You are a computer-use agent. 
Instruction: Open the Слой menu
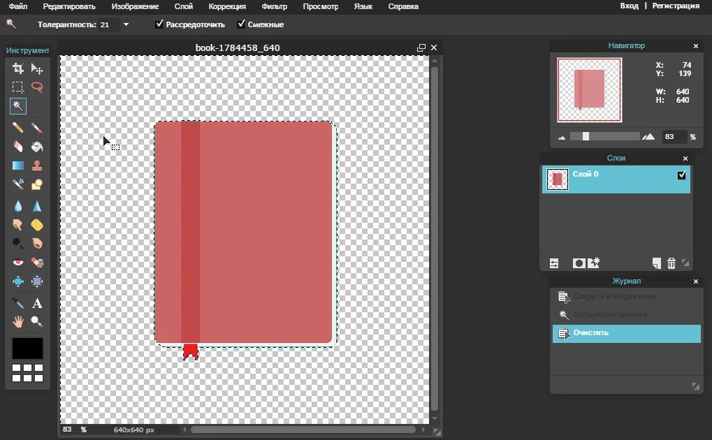click(184, 6)
